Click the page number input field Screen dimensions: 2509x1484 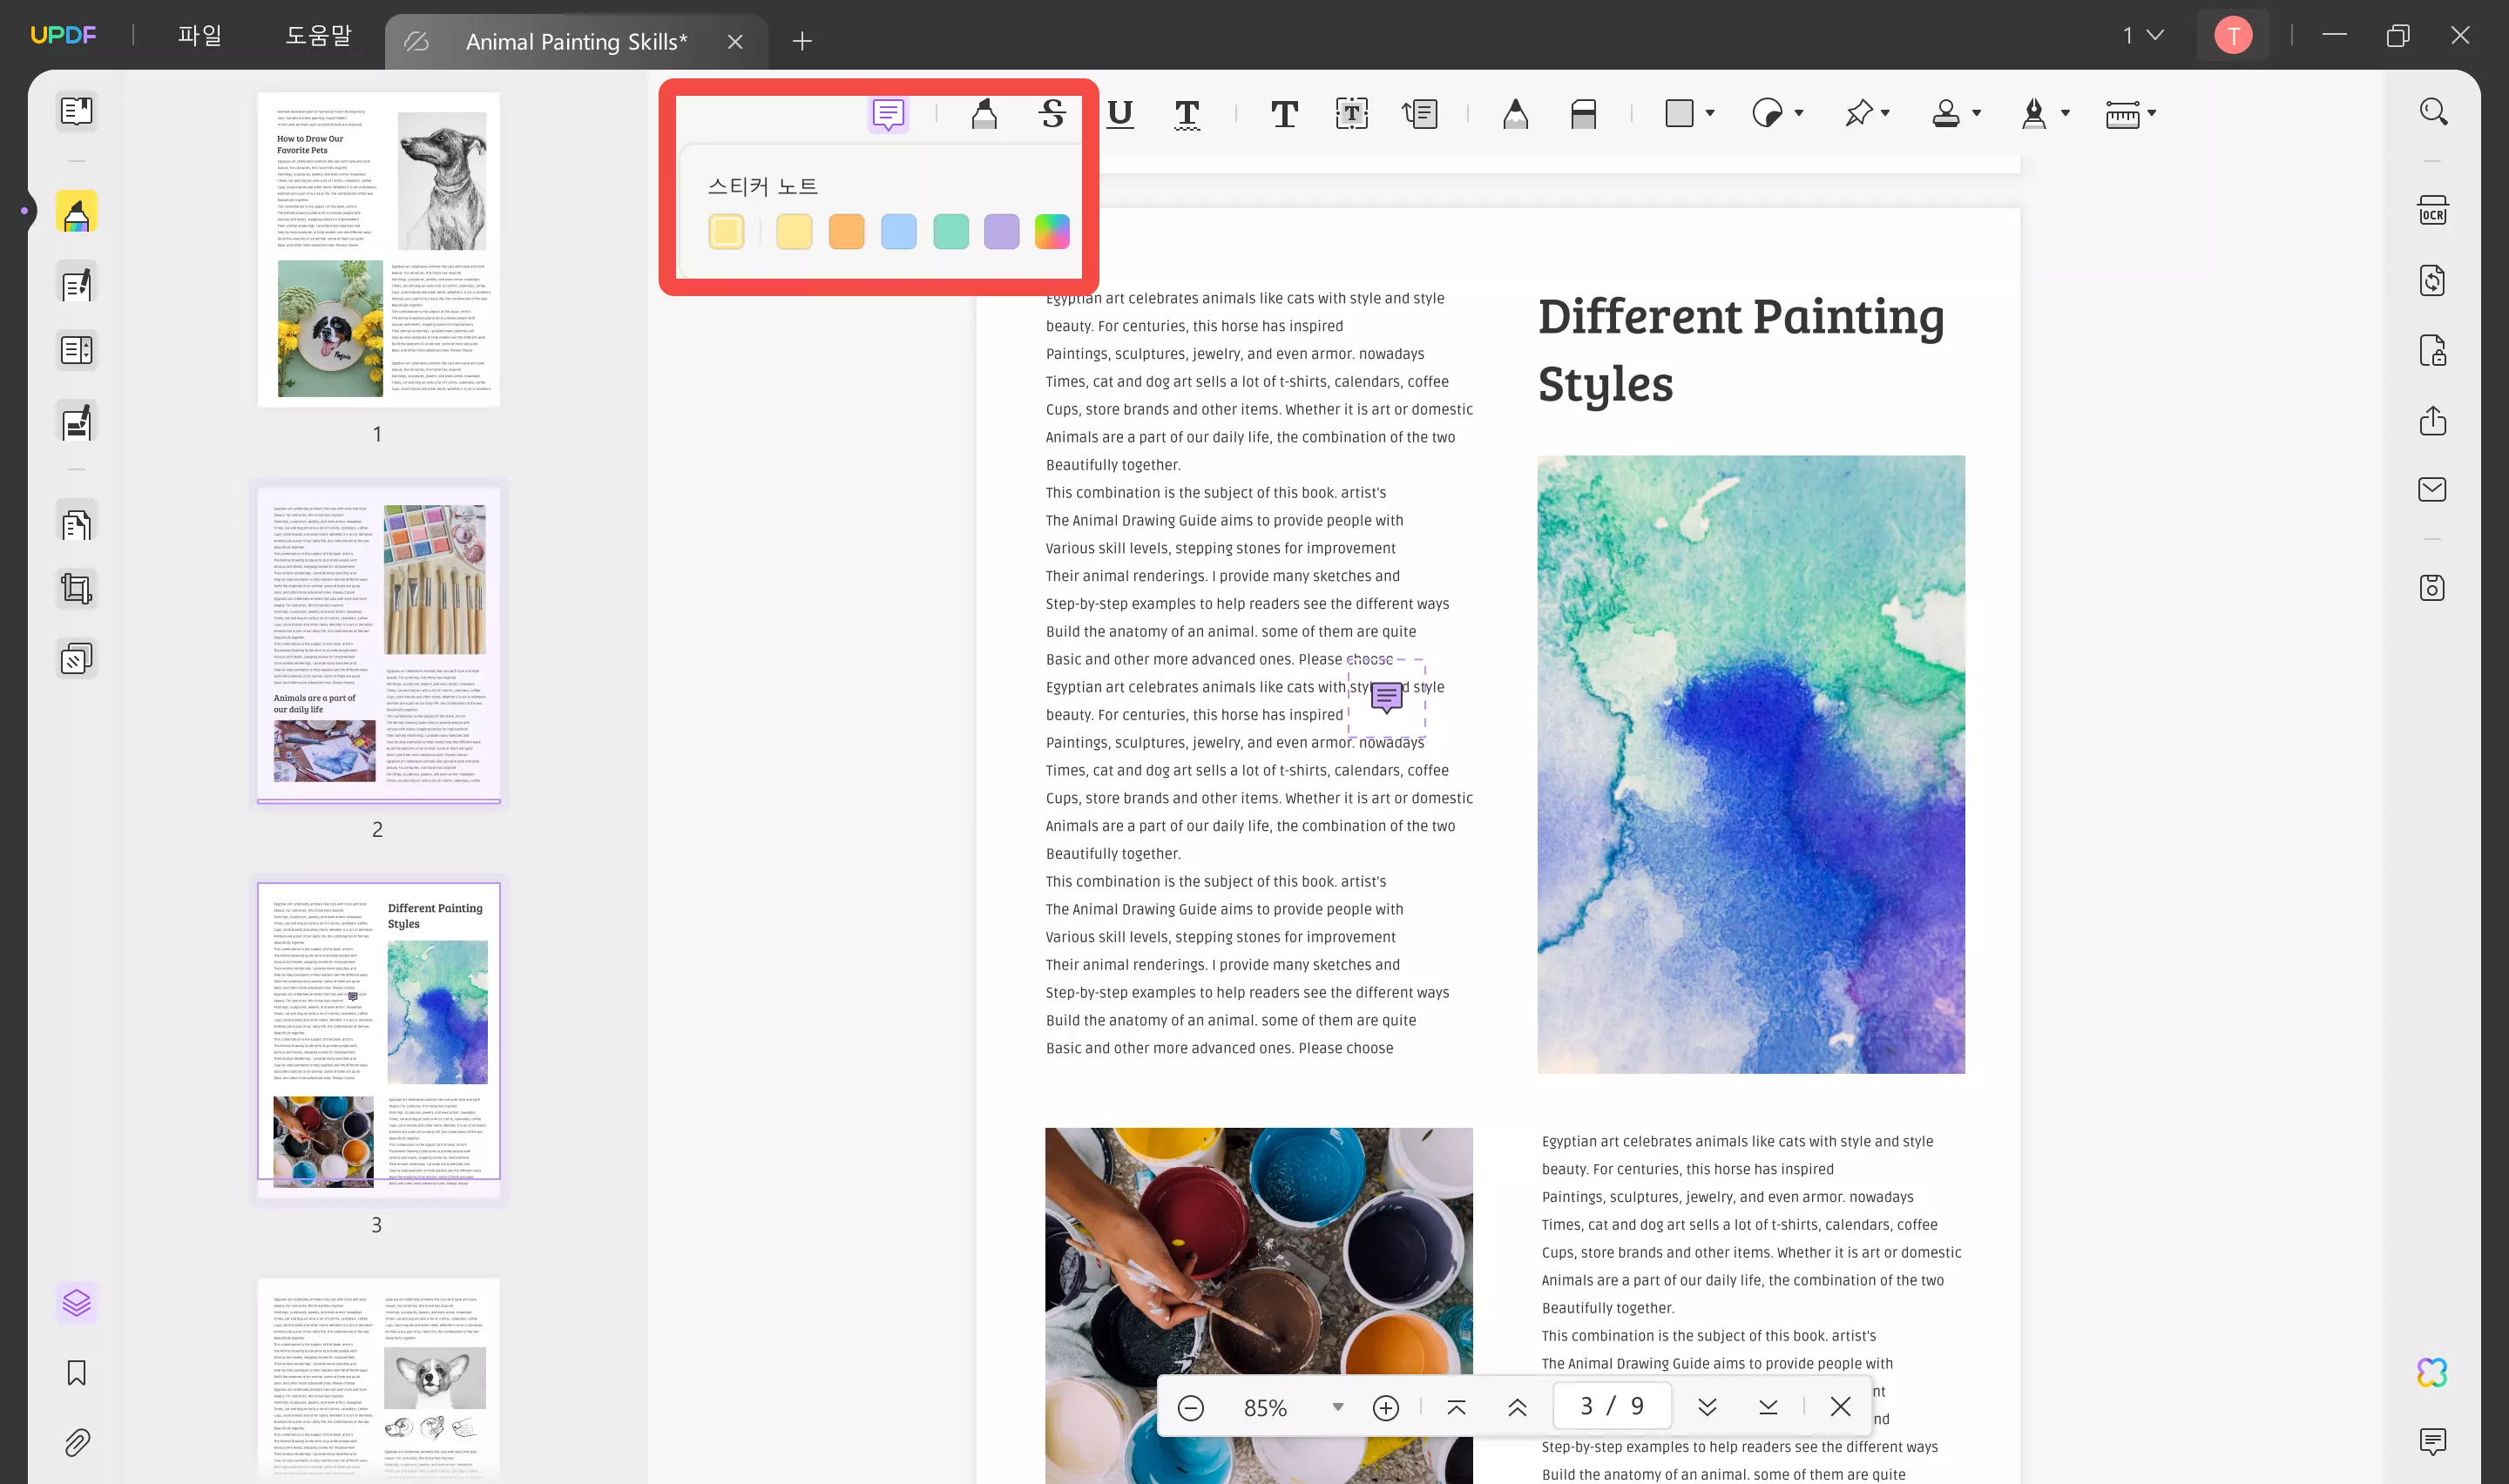click(1612, 1406)
